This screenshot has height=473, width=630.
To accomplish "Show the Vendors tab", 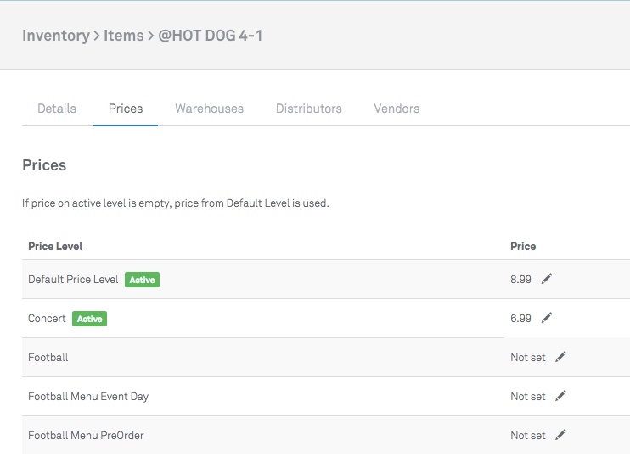I will 397,109.
